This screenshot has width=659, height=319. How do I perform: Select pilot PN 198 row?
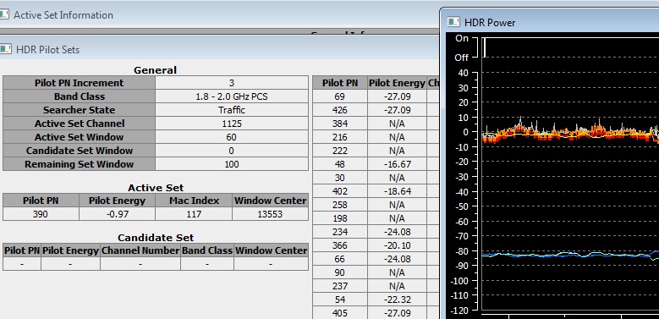[x=376, y=218]
